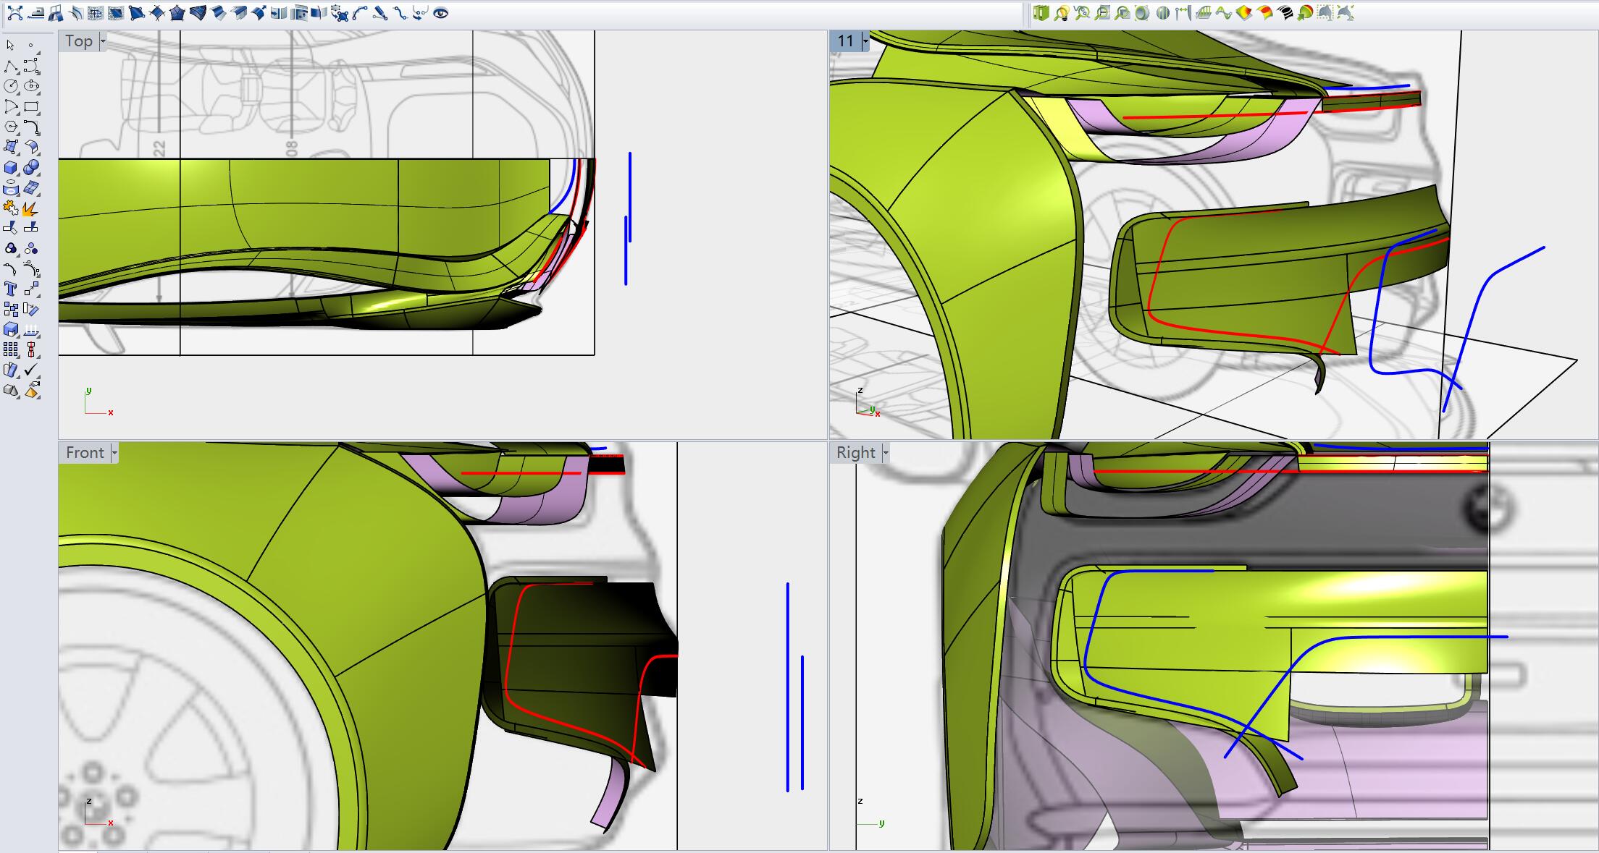Viewport: 1599px width, 853px height.
Task: Click the Top viewport title label
Action: pos(79,41)
